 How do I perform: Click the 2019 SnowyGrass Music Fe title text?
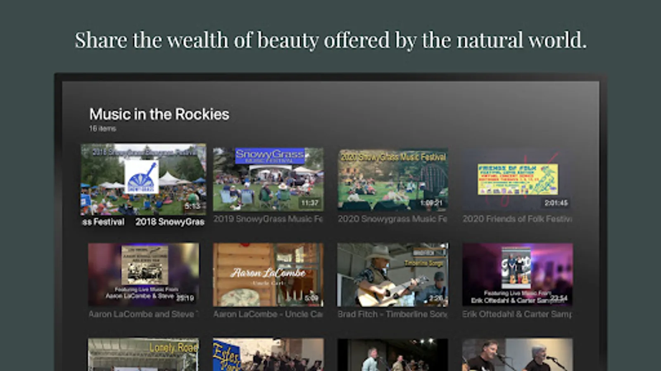pyautogui.click(x=268, y=219)
